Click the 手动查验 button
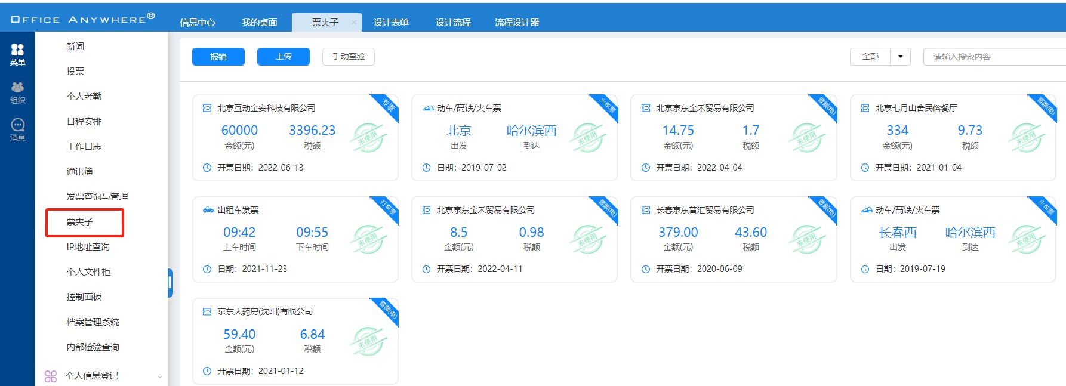Image resolution: width=1066 pixels, height=386 pixels. [x=349, y=57]
